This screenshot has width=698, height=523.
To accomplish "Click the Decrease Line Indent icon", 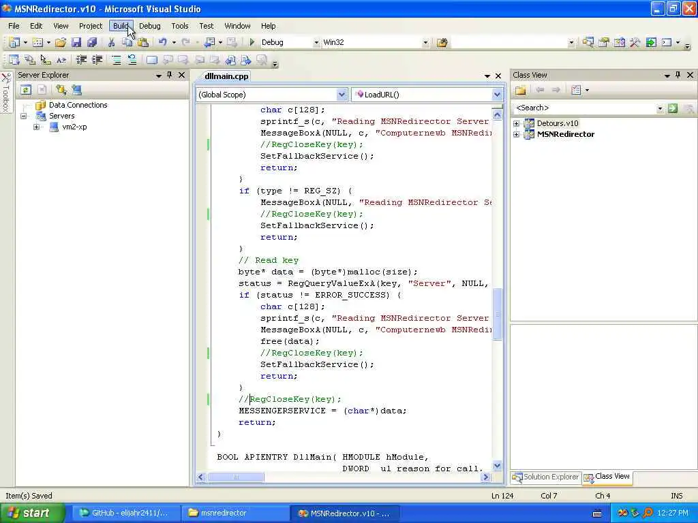I will pos(81,60).
